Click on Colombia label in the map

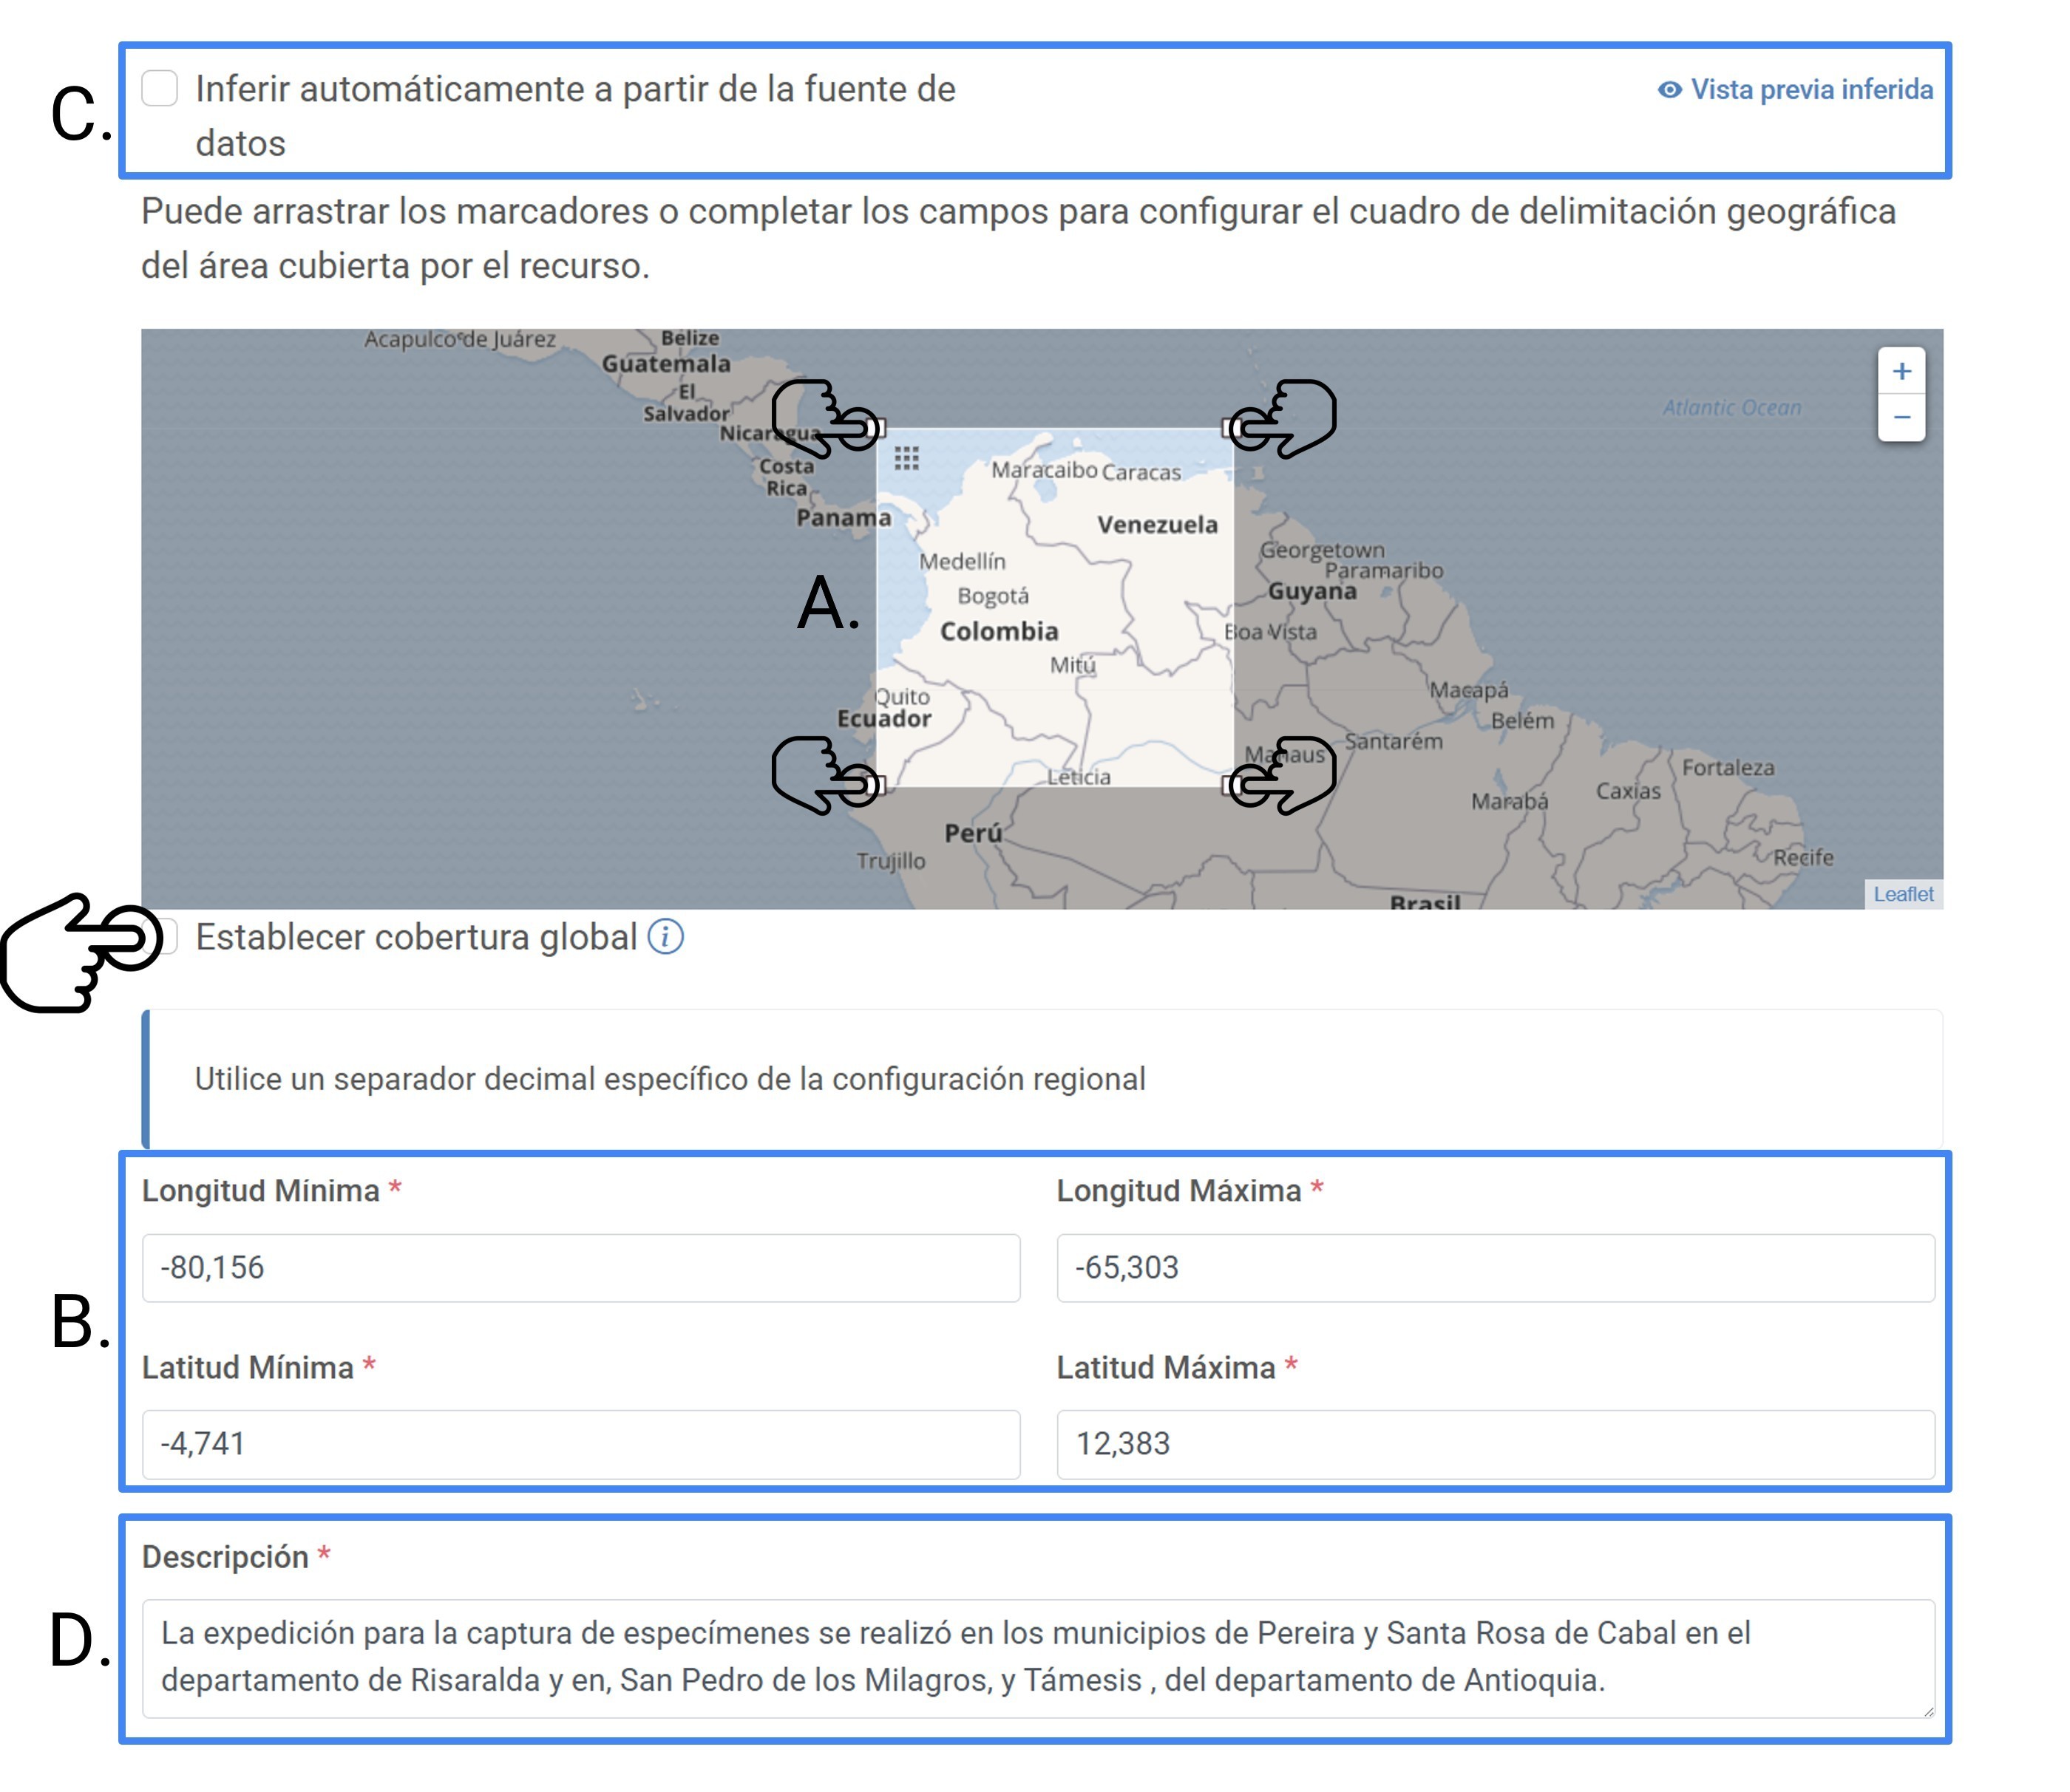(x=999, y=631)
